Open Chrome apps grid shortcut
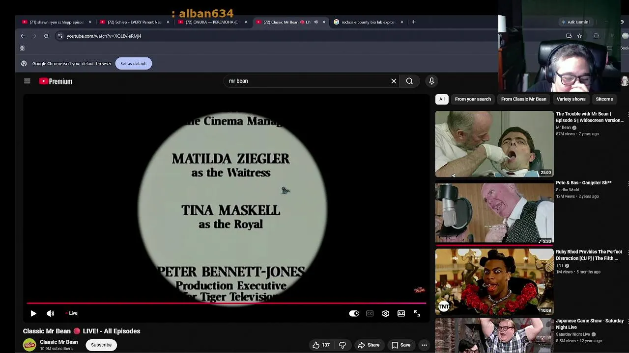Viewport: 629px width, 353px height. click(22, 48)
